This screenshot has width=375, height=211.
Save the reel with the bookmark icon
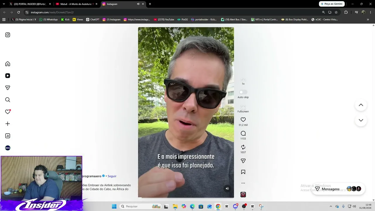tap(243, 172)
